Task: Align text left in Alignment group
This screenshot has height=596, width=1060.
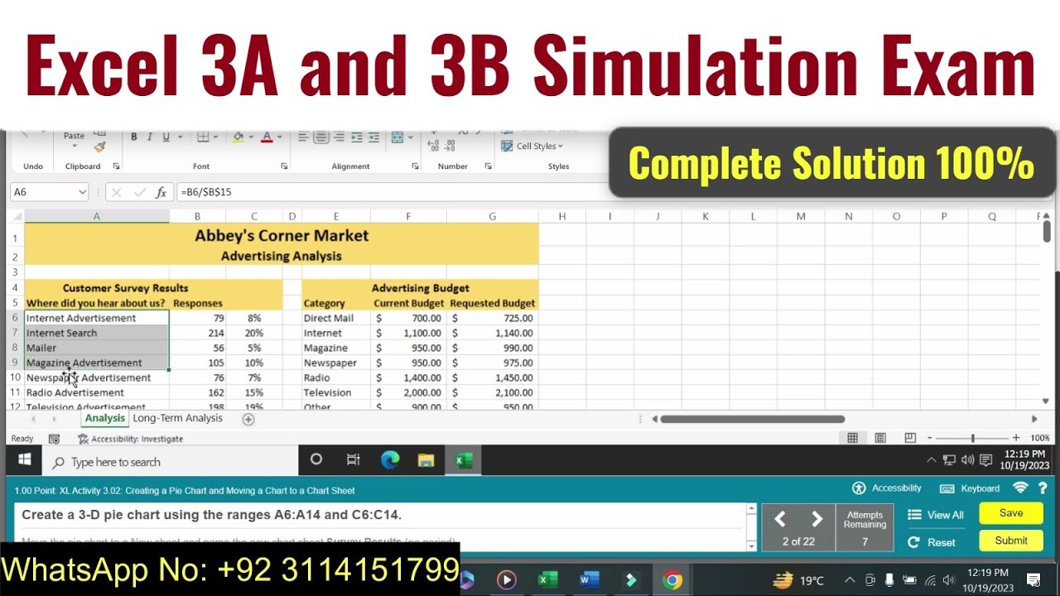Action: 303,137
